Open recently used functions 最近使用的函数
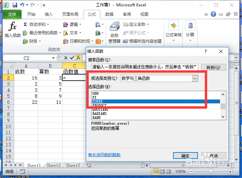This screenshot has height=178, width=242. [x=42, y=33]
